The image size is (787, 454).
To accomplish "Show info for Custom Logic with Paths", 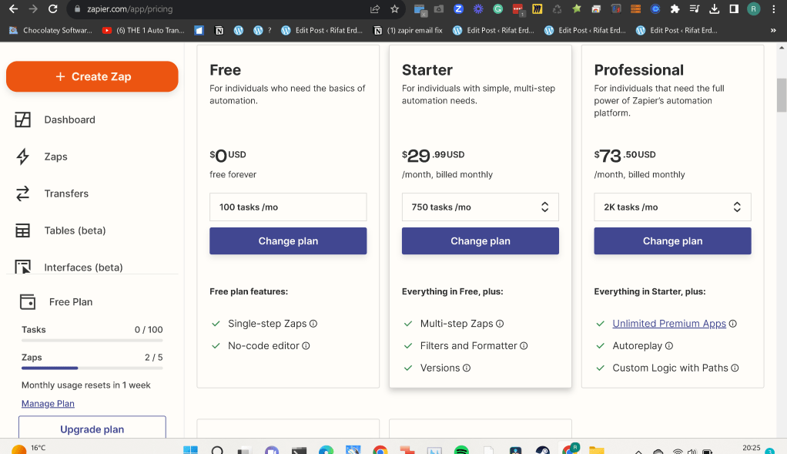I will 735,368.
